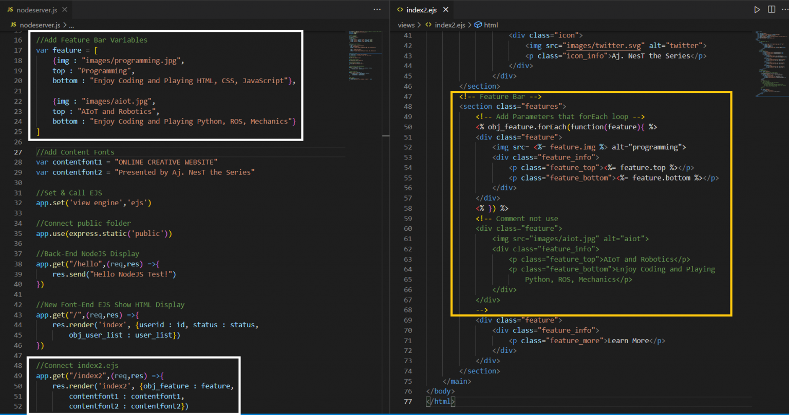Click the JS icon on nodeserver.js tab
The height and width of the screenshot is (415, 789).
(x=11, y=9)
